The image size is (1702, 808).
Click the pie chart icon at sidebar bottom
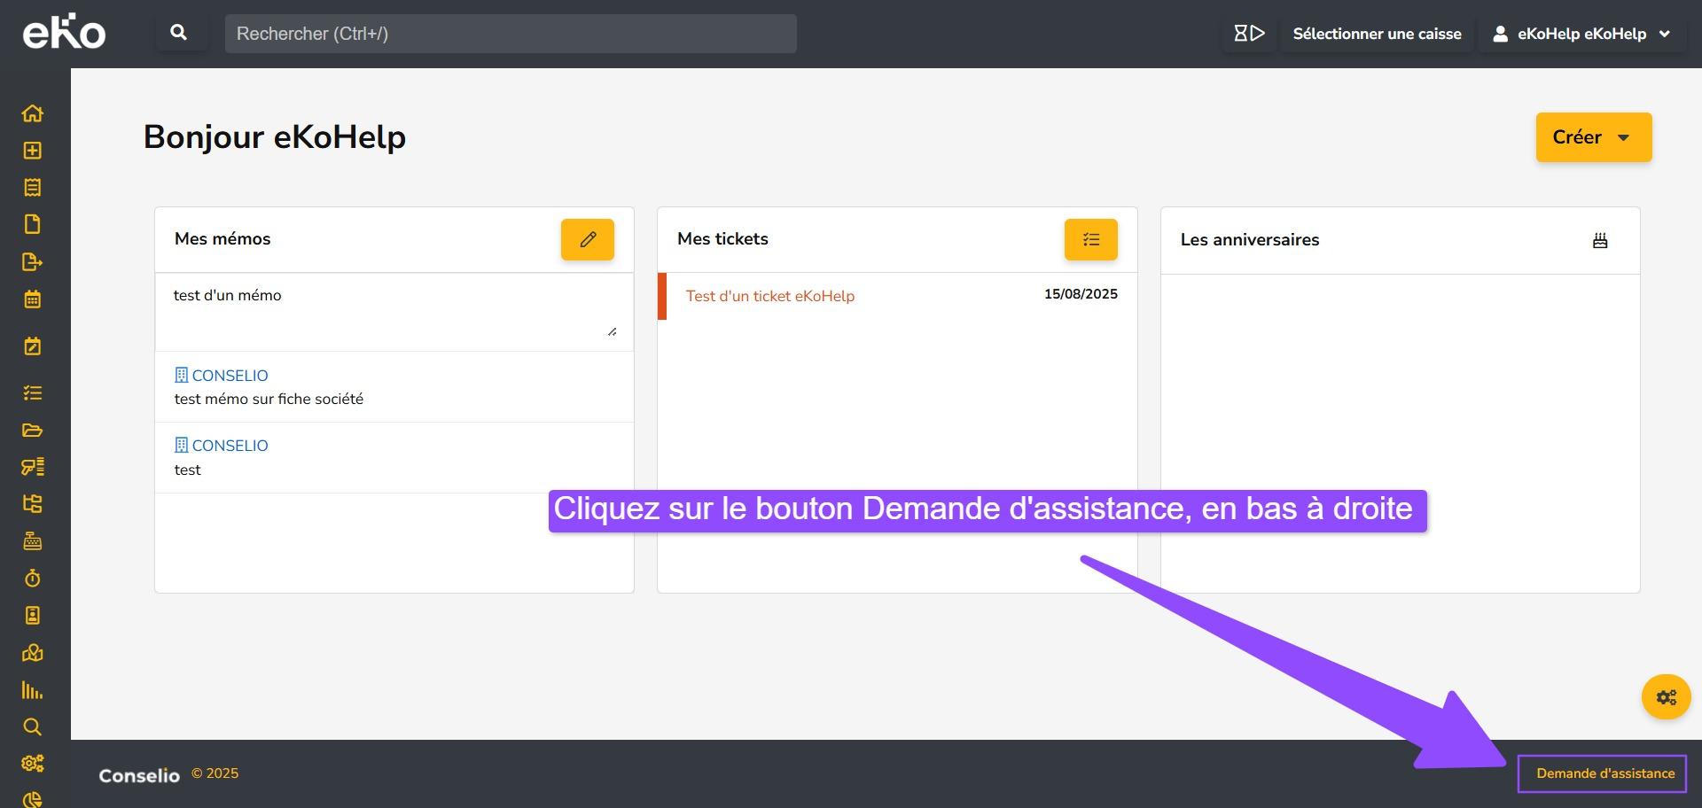coord(33,796)
